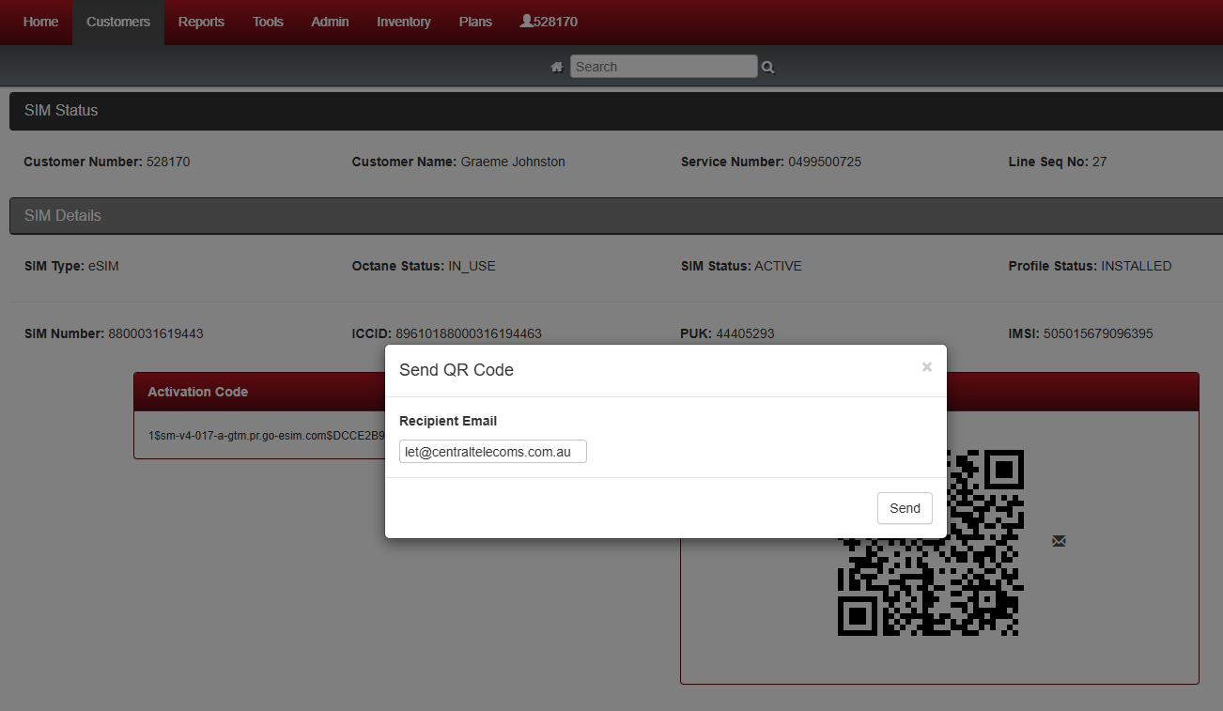Close the Send QR Code dialog
Screen dimensions: 1223x711
click(x=927, y=367)
